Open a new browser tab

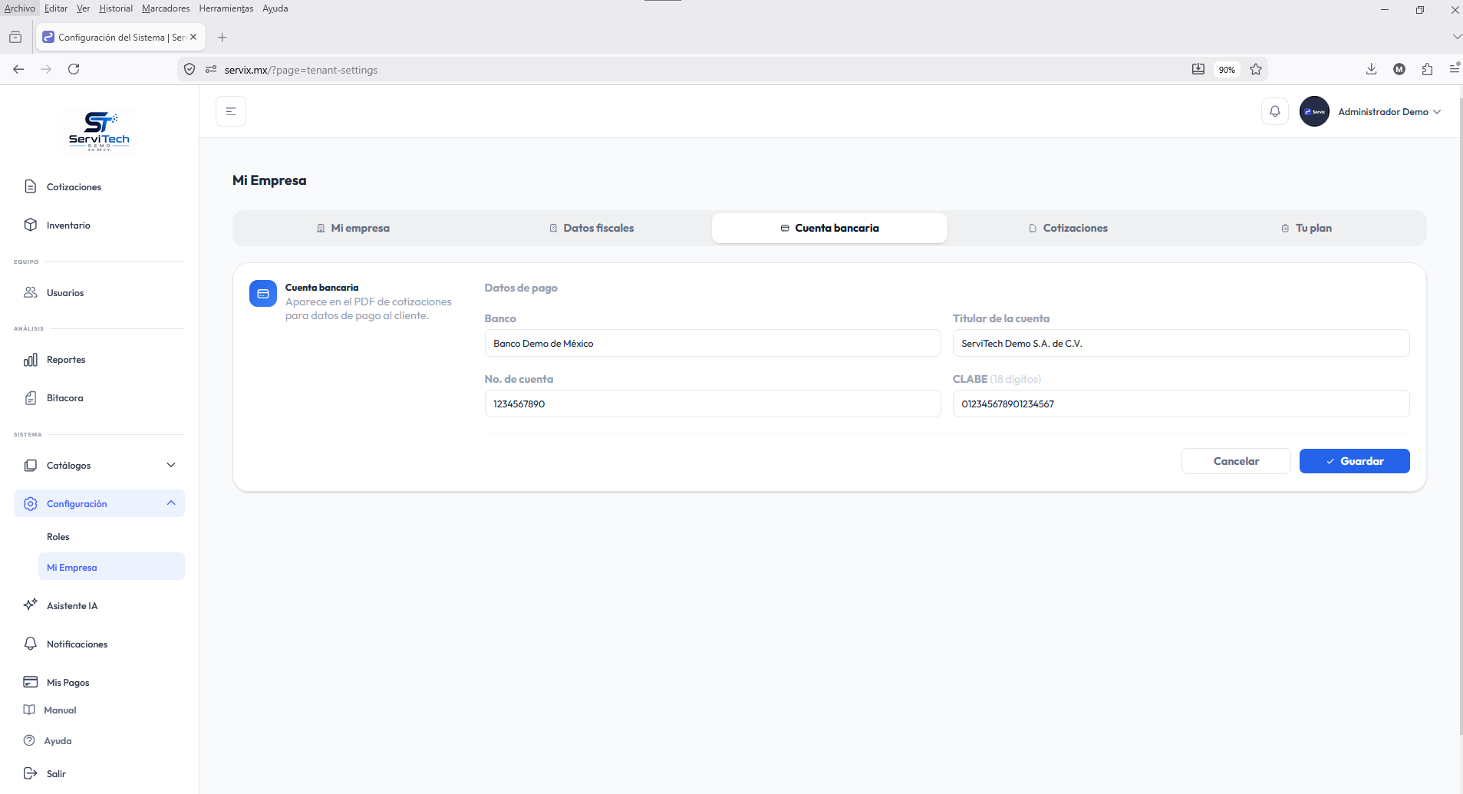point(222,37)
